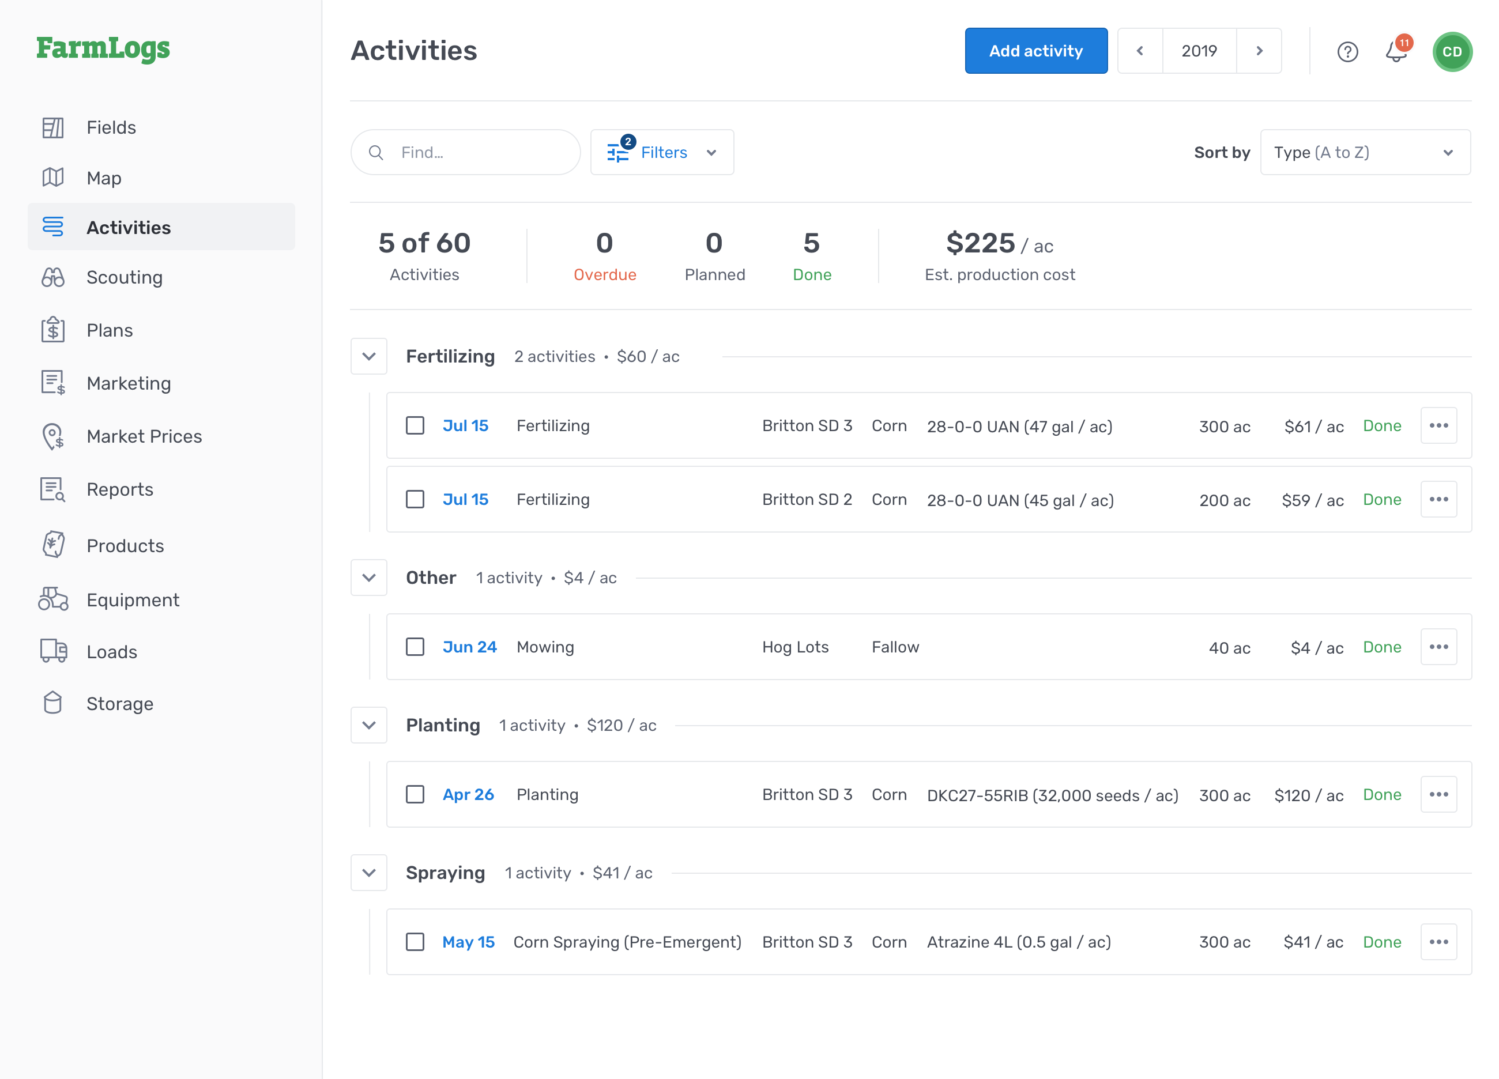This screenshot has width=1499, height=1079.
Task: Click the Fields sidebar icon
Action: (53, 127)
